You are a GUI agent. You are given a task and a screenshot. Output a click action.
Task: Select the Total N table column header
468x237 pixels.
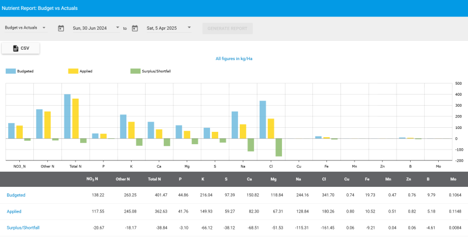[154, 180]
